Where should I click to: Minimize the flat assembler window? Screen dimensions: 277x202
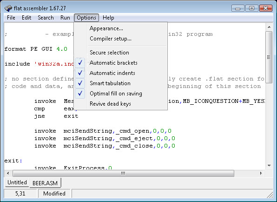(238, 8)
